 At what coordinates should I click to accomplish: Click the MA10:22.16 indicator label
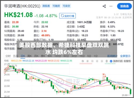coord(28,61)
